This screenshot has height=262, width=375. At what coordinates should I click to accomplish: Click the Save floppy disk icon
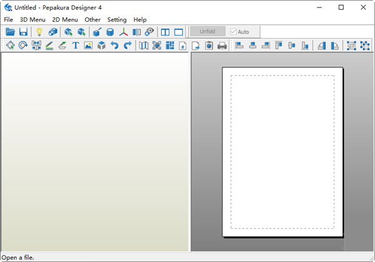(23, 32)
